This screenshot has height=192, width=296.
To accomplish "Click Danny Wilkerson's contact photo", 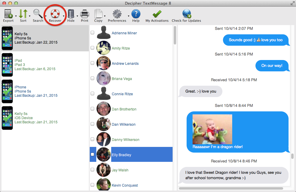I will coord(103,139).
